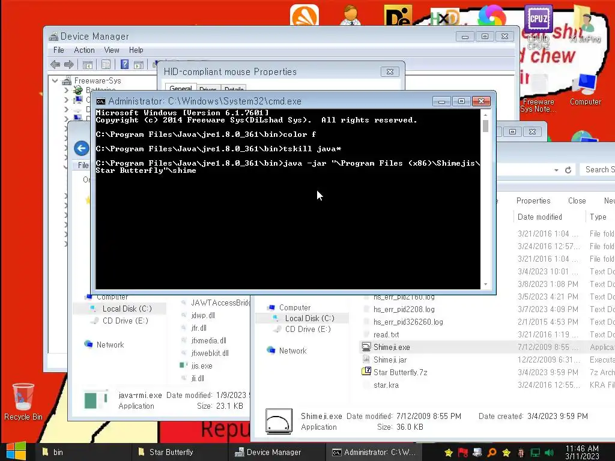Click the Windows Start button
Image resolution: width=615 pixels, height=461 pixels.
click(16, 451)
